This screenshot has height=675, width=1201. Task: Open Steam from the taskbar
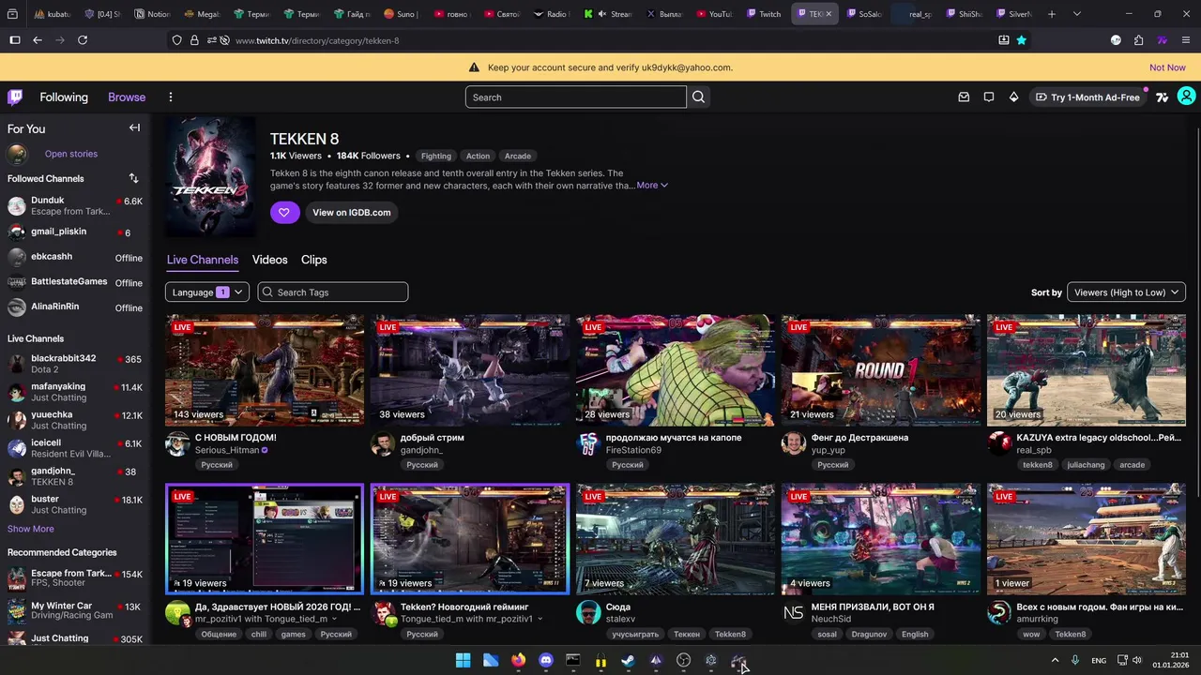pos(628,661)
